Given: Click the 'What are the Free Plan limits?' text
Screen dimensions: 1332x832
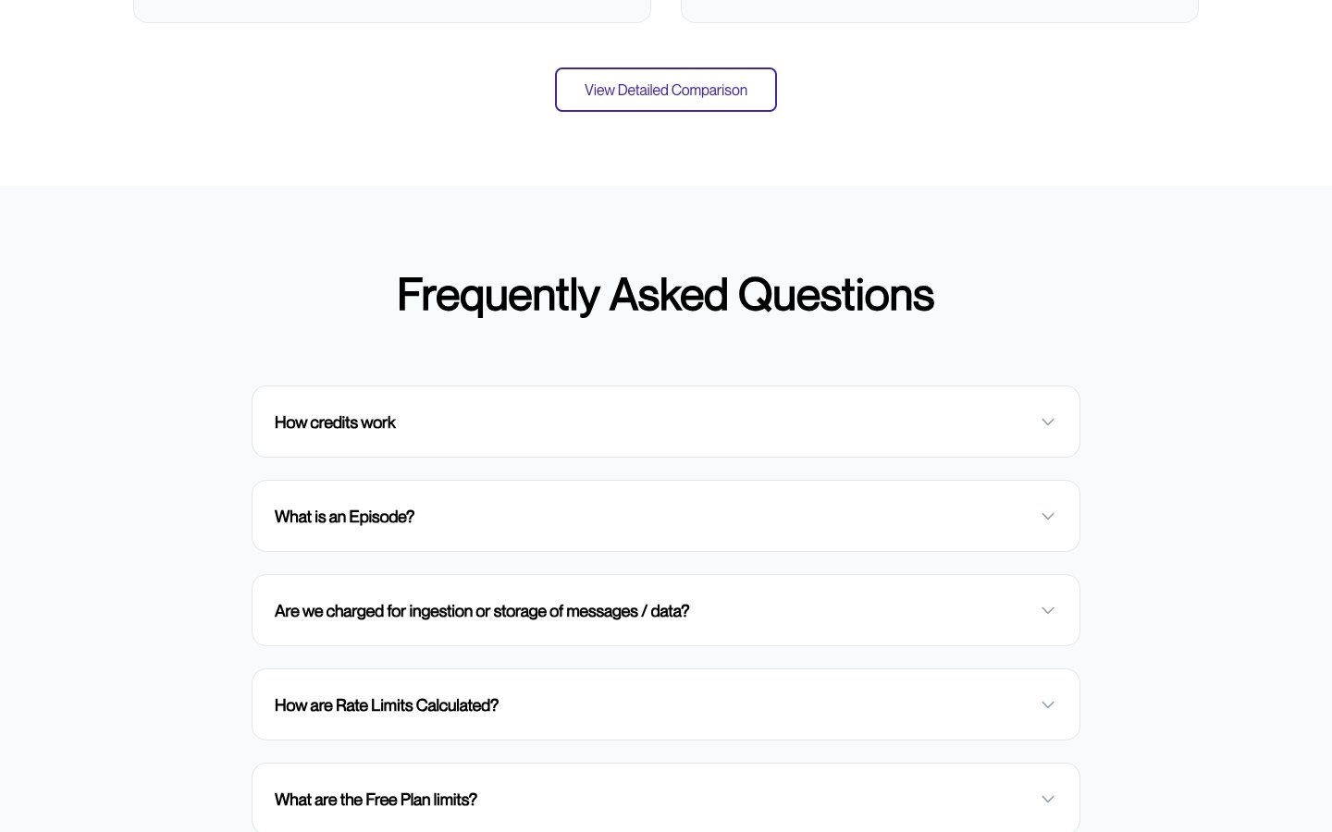Looking at the screenshot, I should 376,800.
